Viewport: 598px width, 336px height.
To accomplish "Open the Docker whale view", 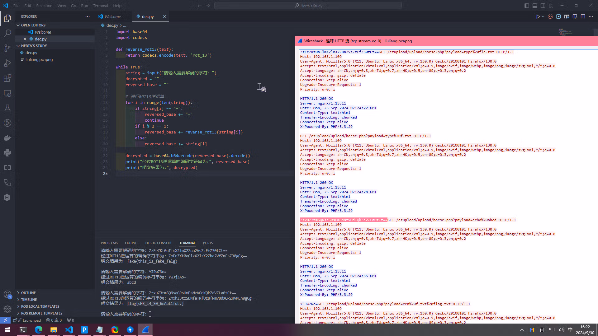I will point(7,138).
